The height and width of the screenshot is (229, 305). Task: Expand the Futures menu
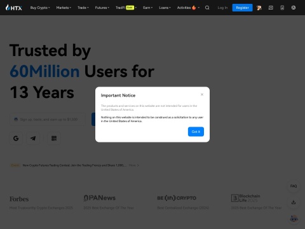pyautogui.click(x=102, y=8)
